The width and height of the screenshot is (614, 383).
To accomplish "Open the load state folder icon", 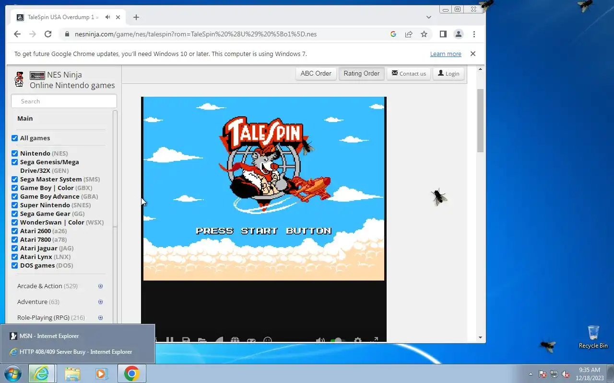I will tap(202, 340).
